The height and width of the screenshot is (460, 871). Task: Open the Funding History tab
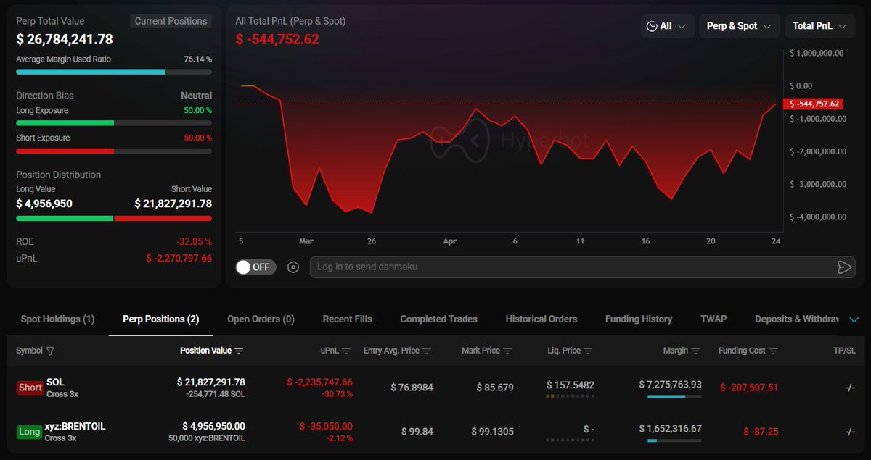639,319
